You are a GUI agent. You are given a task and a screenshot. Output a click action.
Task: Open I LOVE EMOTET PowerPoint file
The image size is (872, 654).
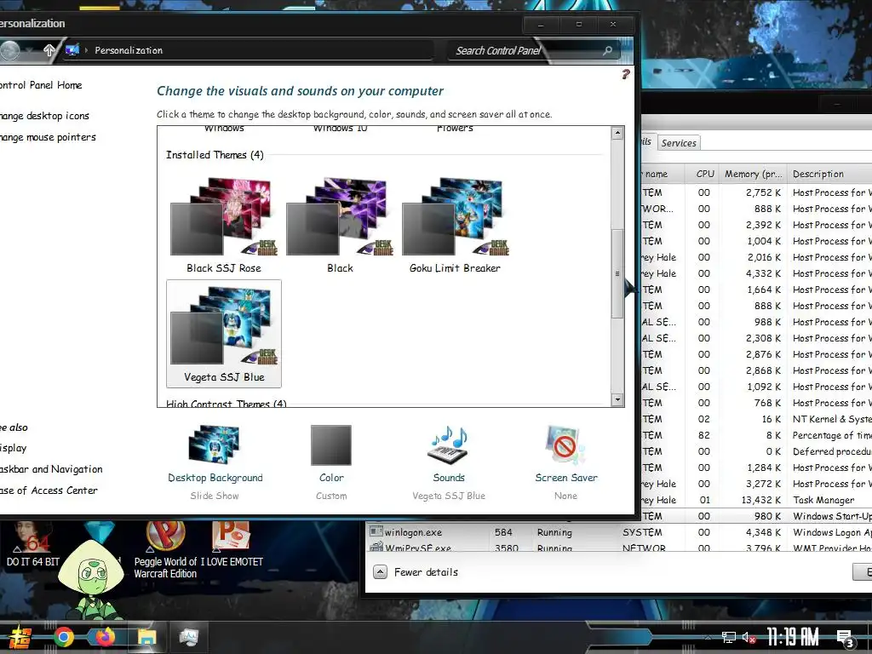tap(232, 544)
